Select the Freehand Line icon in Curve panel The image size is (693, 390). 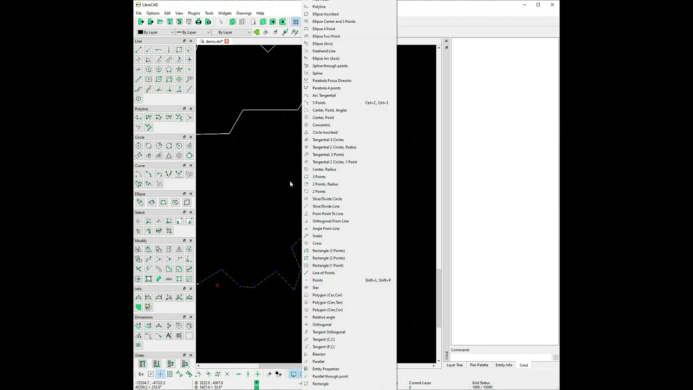(159, 184)
